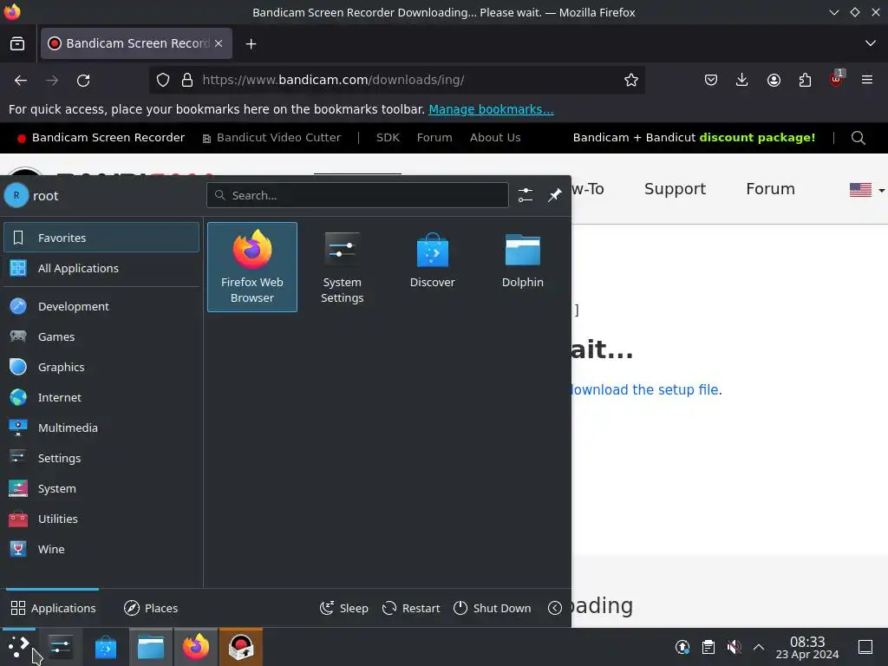Click the root user avatar
The width and height of the screenshot is (888, 666).
pyautogui.click(x=16, y=195)
